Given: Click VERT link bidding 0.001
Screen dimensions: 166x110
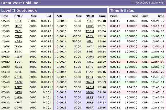Looking at the screenshot, I should pos(18,103).
